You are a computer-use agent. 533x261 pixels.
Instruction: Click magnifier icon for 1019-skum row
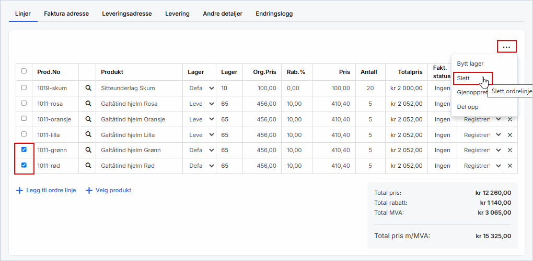(x=88, y=88)
